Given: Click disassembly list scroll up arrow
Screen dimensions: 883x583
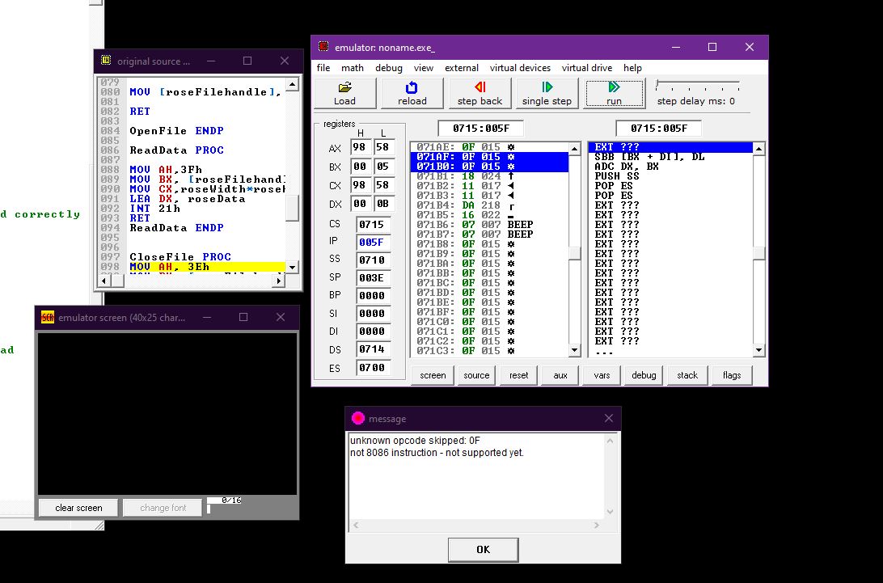Looking at the screenshot, I should click(758, 149).
